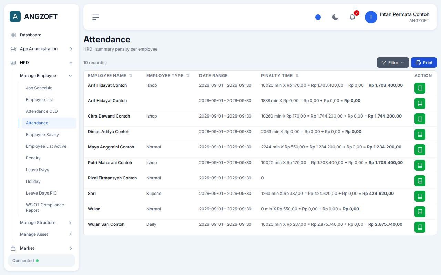Open notifications bell with 7 badge
441x275 pixels.
[352, 17]
